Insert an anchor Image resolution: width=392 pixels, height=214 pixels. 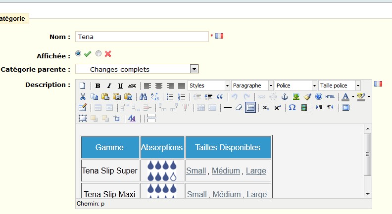pyautogui.click(x=285, y=96)
